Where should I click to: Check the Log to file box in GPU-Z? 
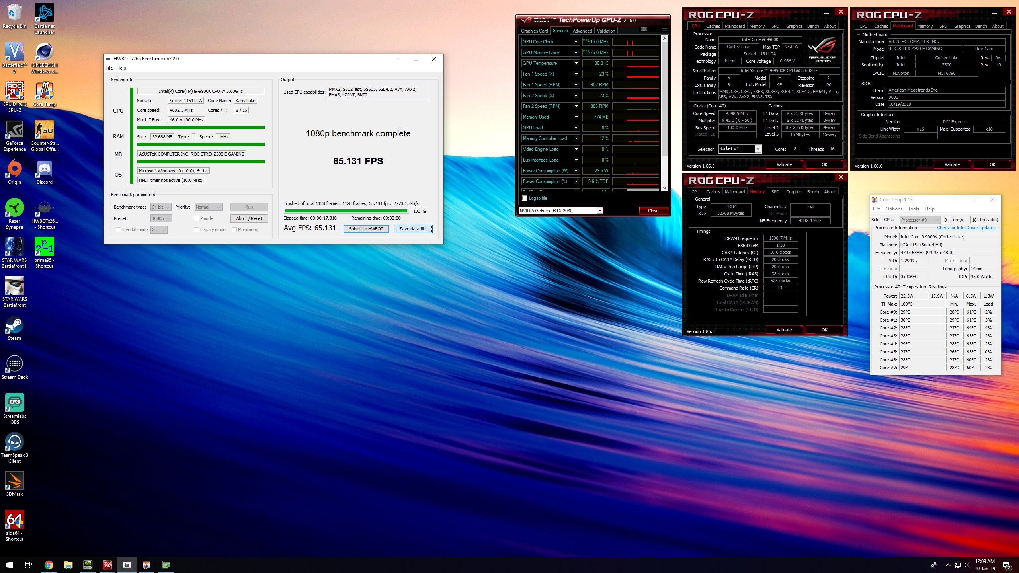coord(524,198)
